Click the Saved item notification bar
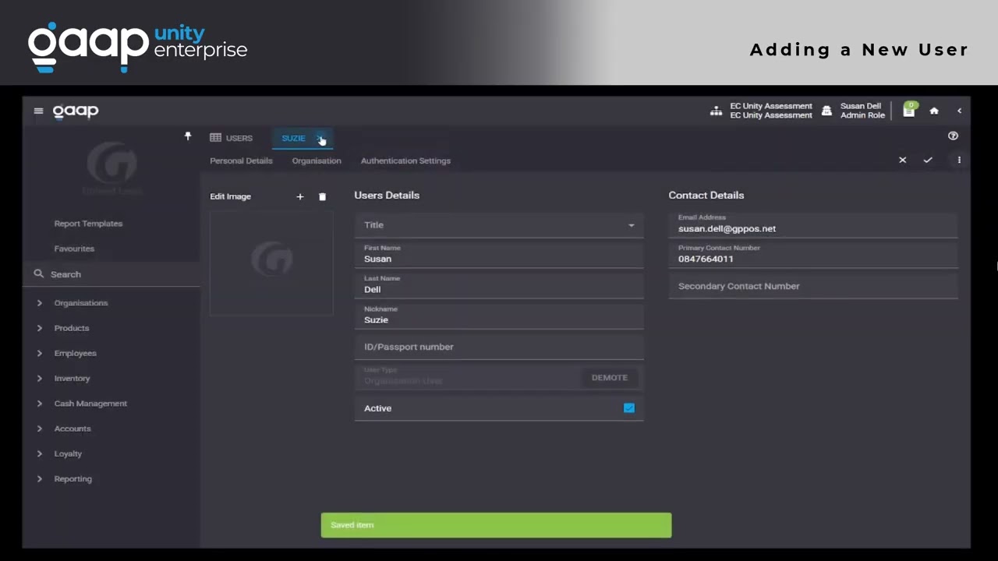This screenshot has height=561, width=998. (x=496, y=525)
